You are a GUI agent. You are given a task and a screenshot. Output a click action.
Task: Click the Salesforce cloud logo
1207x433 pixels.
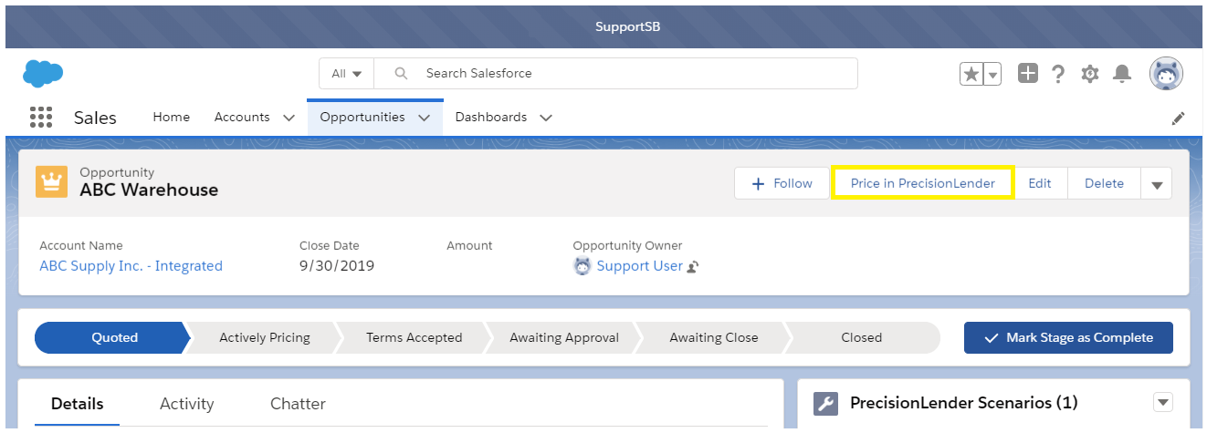[x=43, y=74]
